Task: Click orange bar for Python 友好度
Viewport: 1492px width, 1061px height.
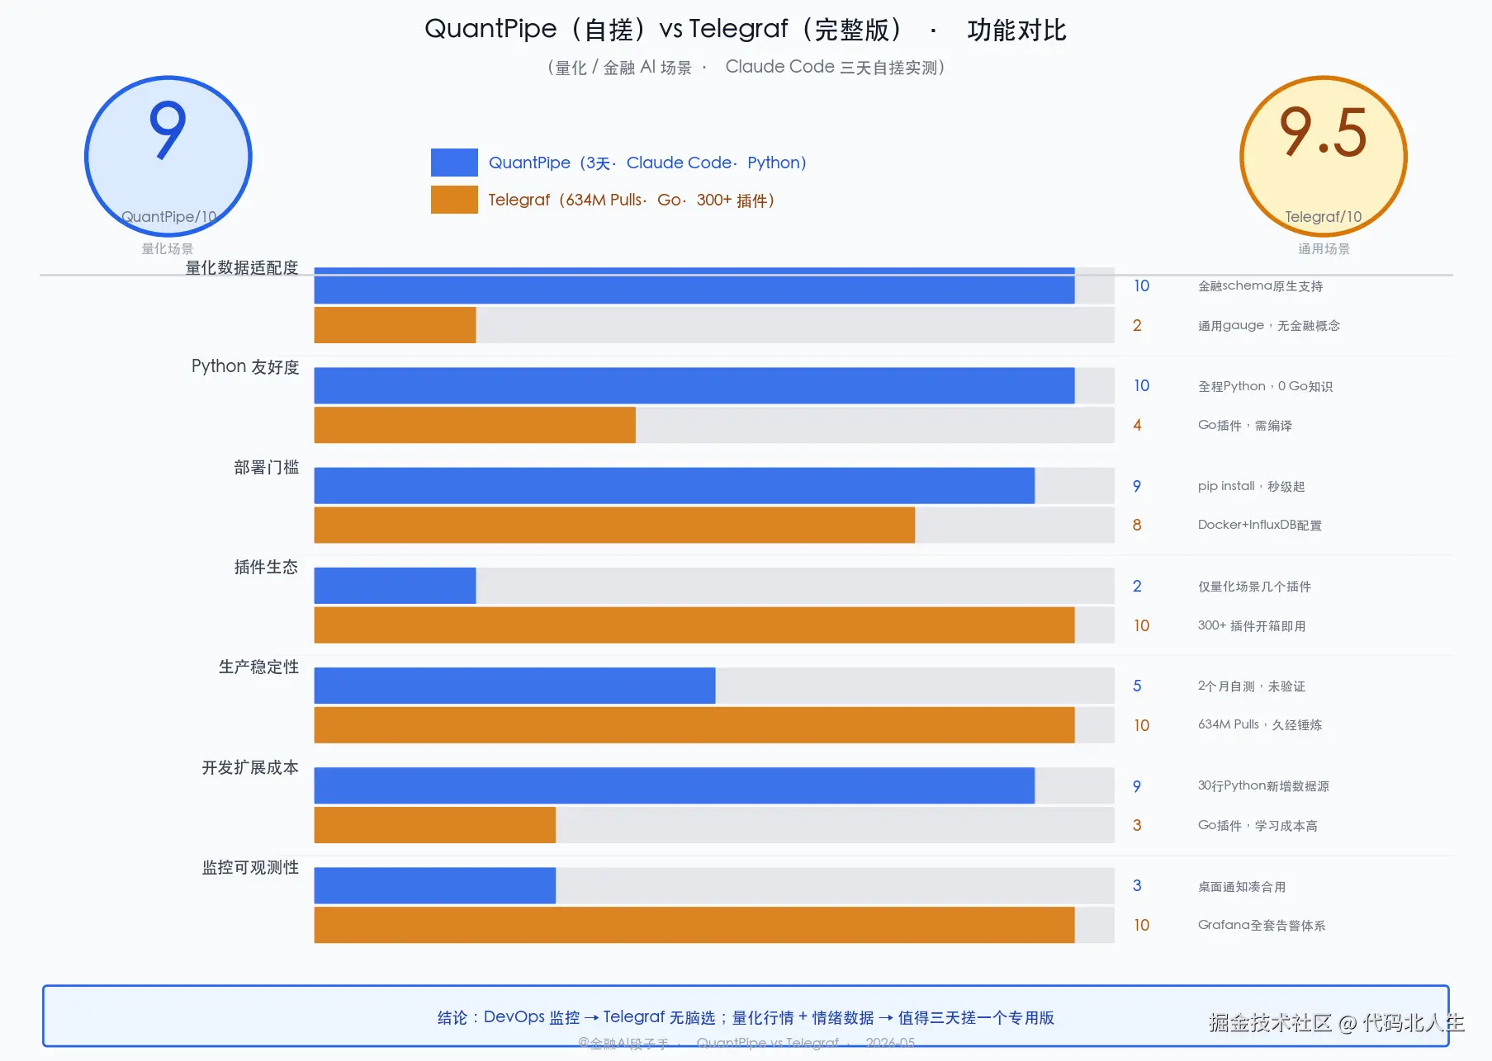Action: tap(475, 425)
